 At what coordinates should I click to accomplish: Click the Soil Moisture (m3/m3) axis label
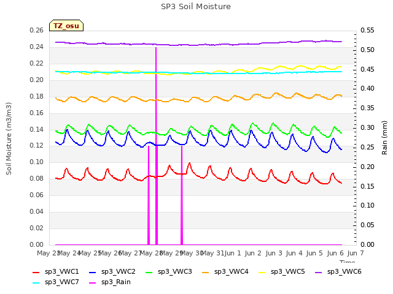point(9,138)
